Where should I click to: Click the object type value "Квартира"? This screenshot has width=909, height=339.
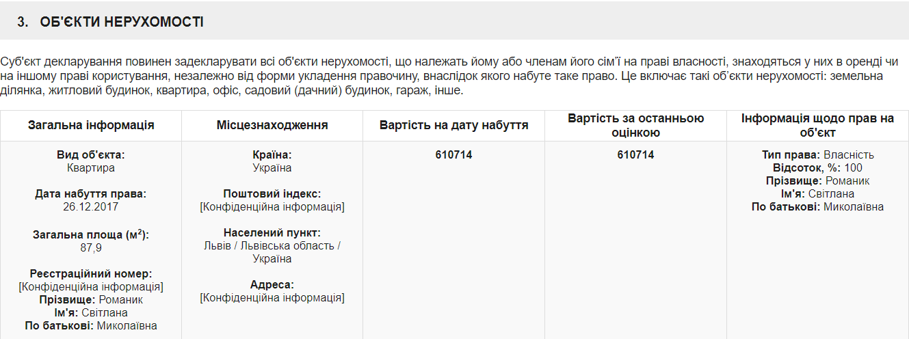(91, 167)
